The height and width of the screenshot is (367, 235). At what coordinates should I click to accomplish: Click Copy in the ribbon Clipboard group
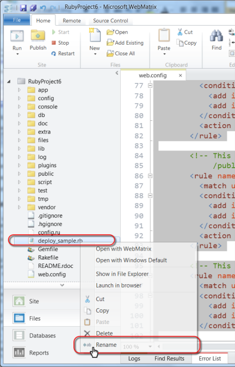tap(187, 43)
